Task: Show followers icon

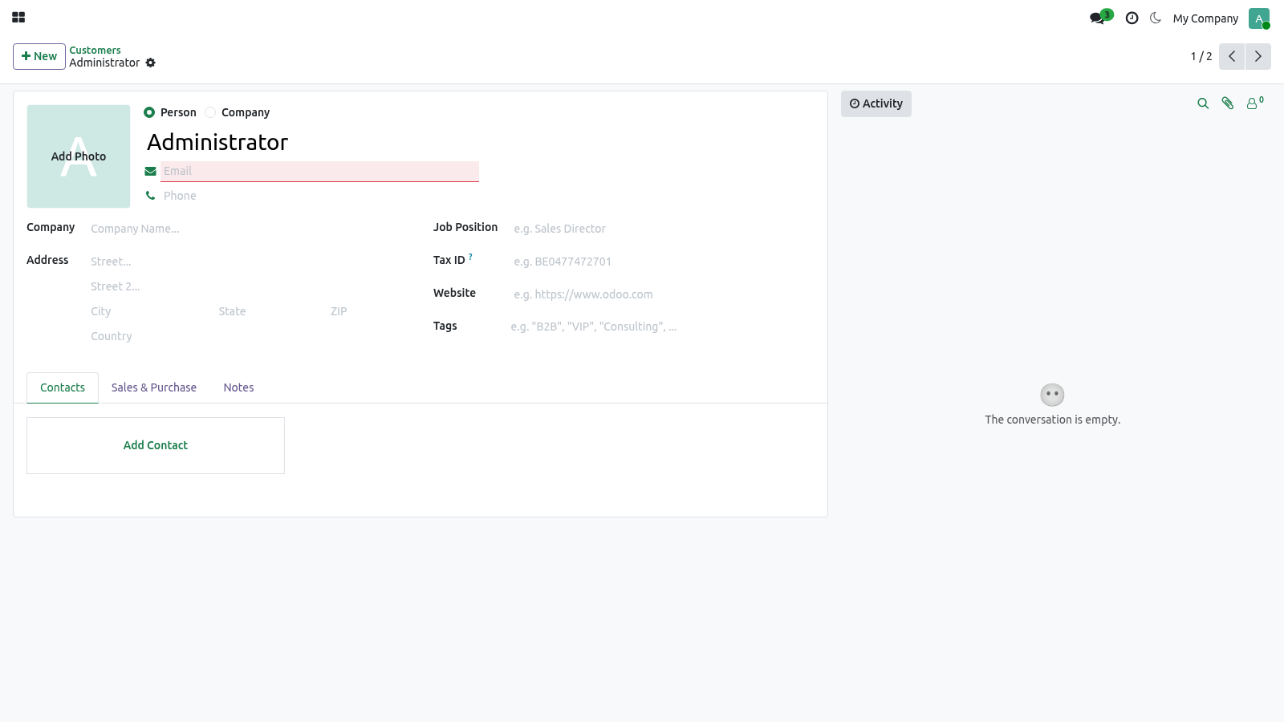Action: [x=1254, y=103]
